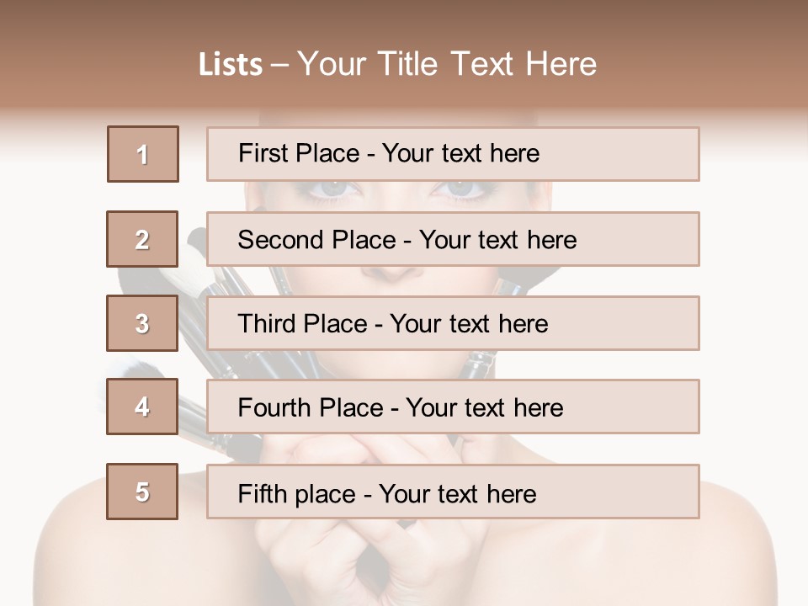This screenshot has width=808, height=606.
Task: Select the First Place text bar
Action: click(x=453, y=154)
